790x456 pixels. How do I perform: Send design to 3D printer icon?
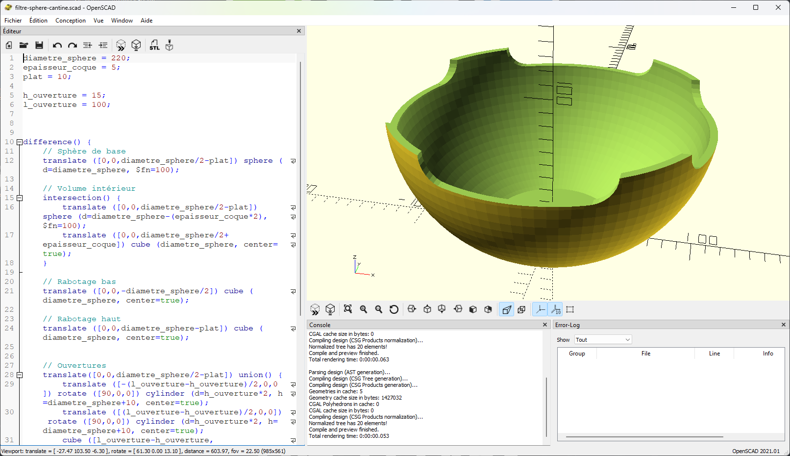(170, 45)
